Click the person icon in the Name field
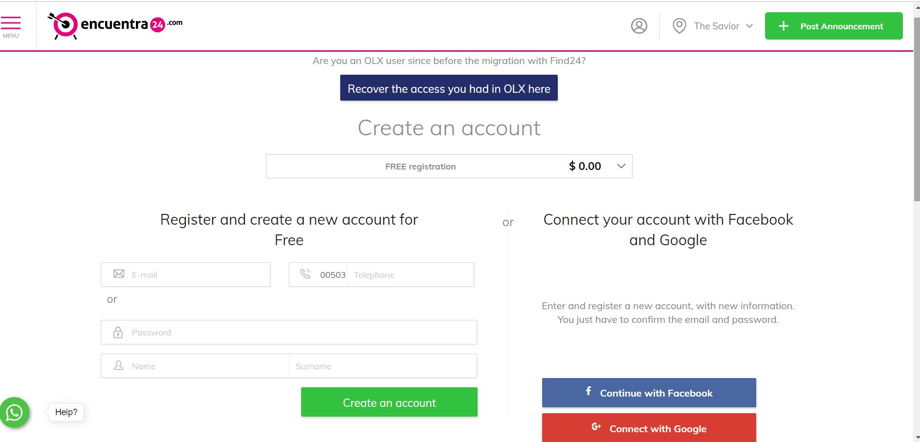 (118, 365)
